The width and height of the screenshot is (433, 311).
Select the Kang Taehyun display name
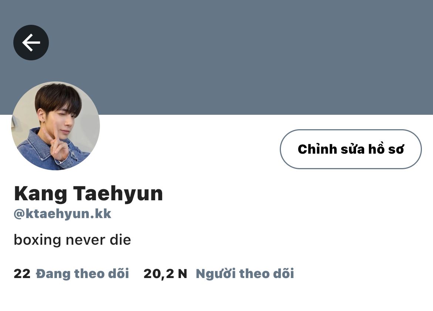[x=88, y=194]
